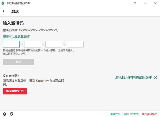Open the 激活应用程序的试用版本 link
This screenshot has height=117, width=160.
click(x=134, y=78)
